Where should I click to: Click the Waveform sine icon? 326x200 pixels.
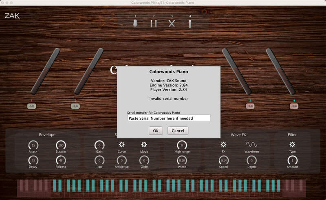pos(251,144)
